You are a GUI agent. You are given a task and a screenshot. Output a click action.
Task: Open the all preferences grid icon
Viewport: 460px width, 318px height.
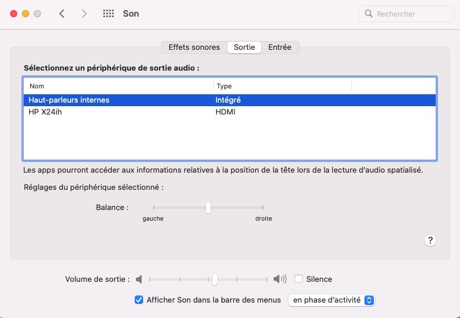109,14
